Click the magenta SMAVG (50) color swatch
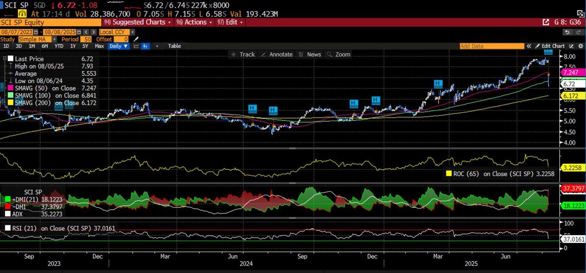The height and width of the screenshot is (273, 586). click(x=11, y=88)
